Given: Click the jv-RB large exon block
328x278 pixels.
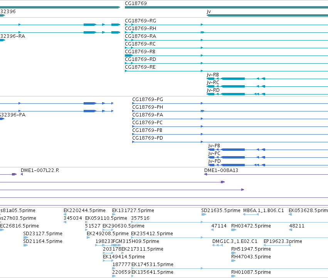Looking at the screenshot, I should point(233,79).
